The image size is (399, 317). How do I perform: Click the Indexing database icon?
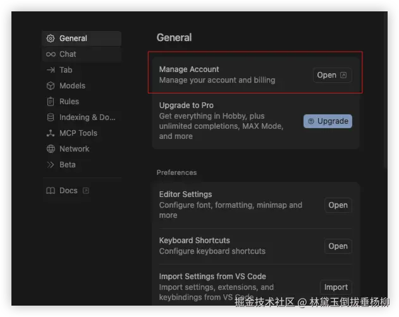tap(51, 117)
